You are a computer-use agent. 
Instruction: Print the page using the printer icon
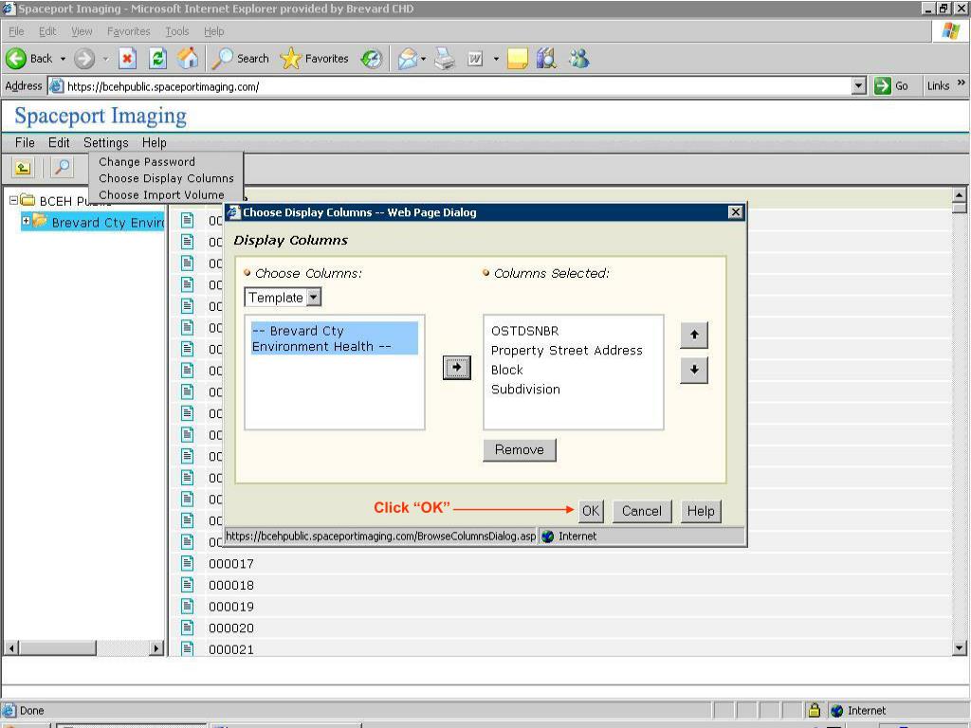pos(445,59)
